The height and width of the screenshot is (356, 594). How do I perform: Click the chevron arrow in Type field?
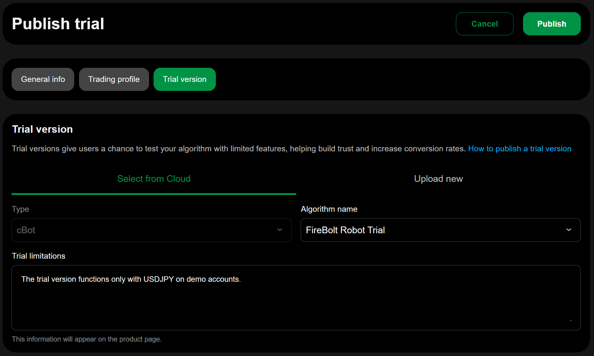[279, 230]
